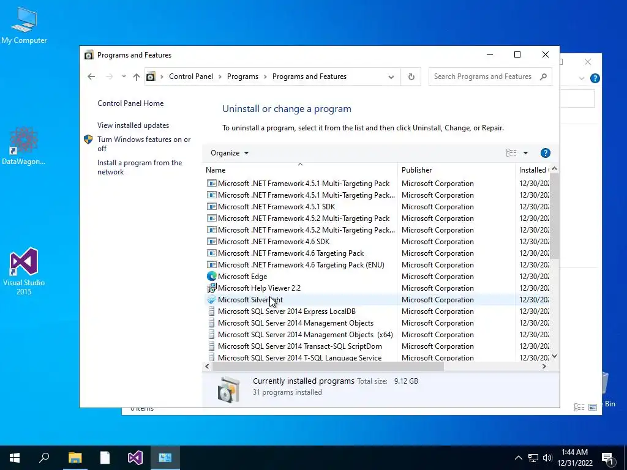Open Turn Windows features on or off
The width and height of the screenshot is (627, 470).
pos(143,144)
